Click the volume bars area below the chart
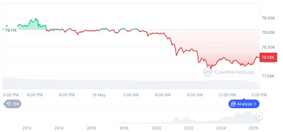The height and width of the screenshot is (132, 283). (x=131, y=84)
